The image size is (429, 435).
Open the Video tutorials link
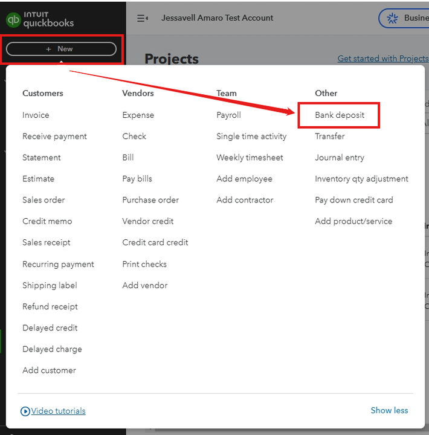(x=58, y=411)
